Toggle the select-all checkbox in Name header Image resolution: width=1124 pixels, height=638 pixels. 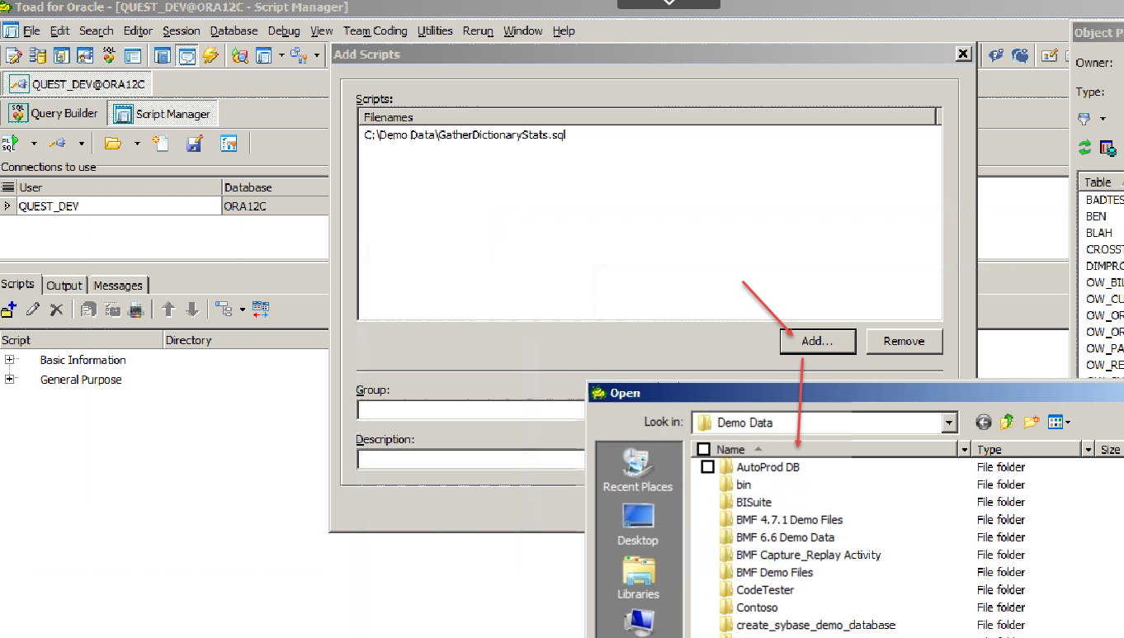click(703, 449)
